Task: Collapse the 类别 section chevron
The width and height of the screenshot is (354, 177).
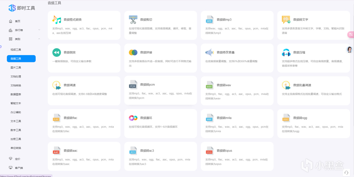Action: point(39,39)
